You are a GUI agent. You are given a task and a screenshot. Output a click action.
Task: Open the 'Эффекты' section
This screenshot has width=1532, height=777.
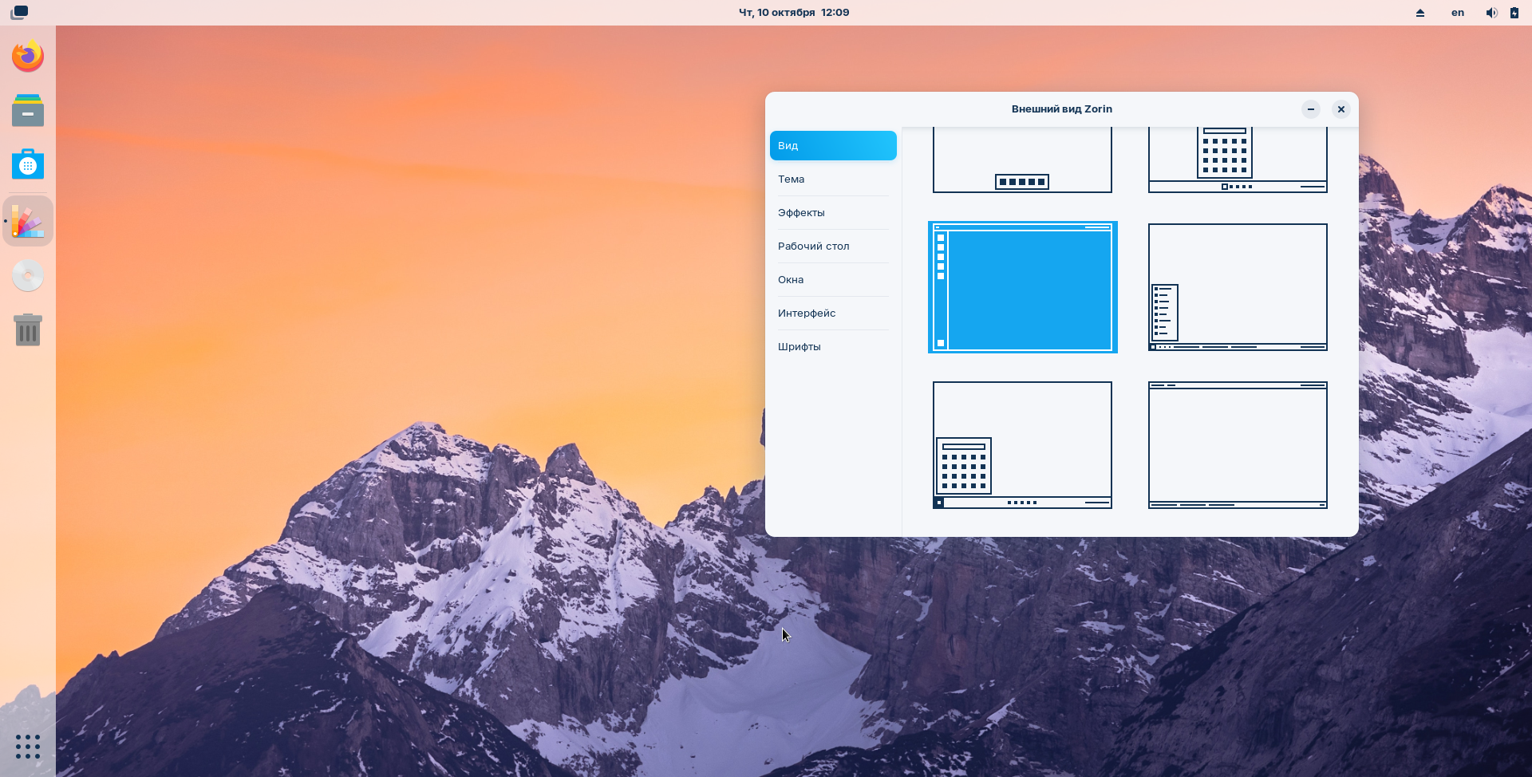833,212
